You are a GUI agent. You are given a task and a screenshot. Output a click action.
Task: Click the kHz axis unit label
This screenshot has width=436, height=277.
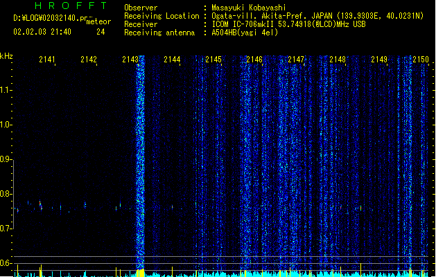[x=6, y=56]
